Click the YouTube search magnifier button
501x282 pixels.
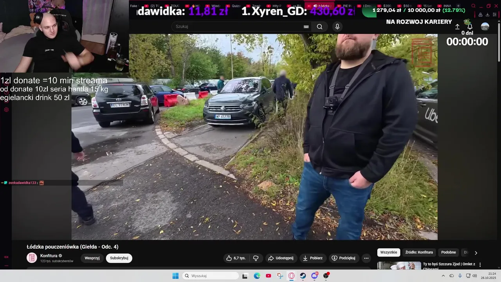(x=320, y=27)
